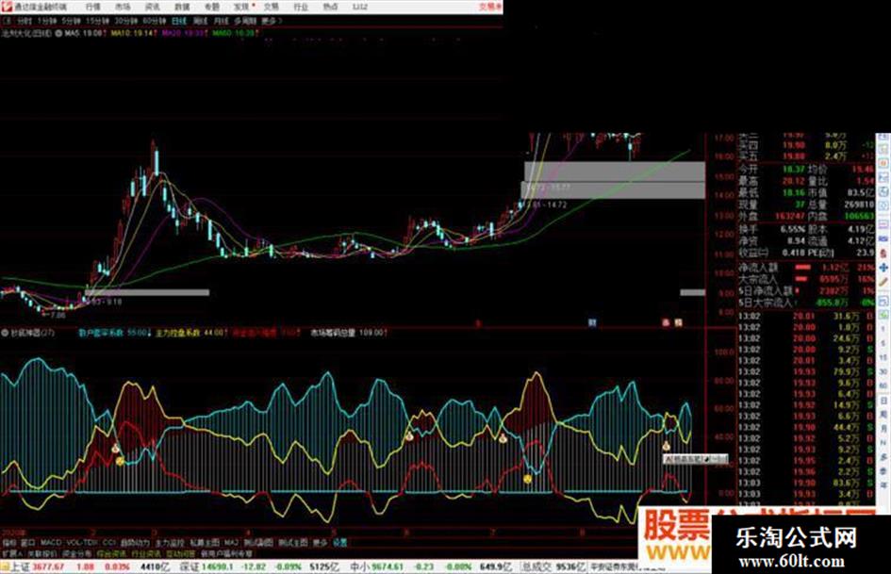The width and height of the screenshot is (891, 574).
Task: Open the 行情 menu
Action: click(92, 7)
